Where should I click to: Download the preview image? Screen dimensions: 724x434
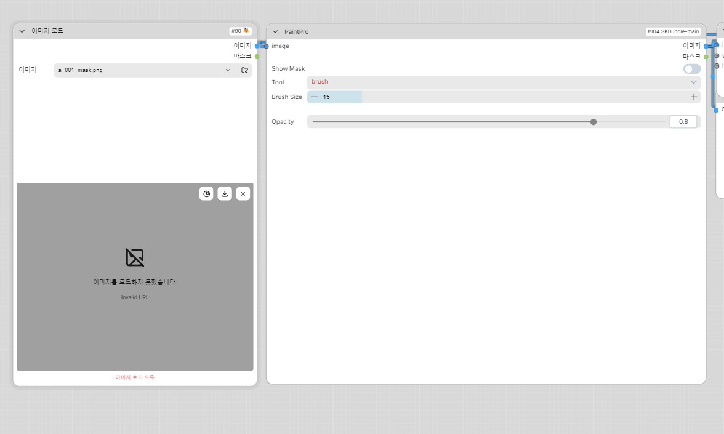[x=225, y=194]
